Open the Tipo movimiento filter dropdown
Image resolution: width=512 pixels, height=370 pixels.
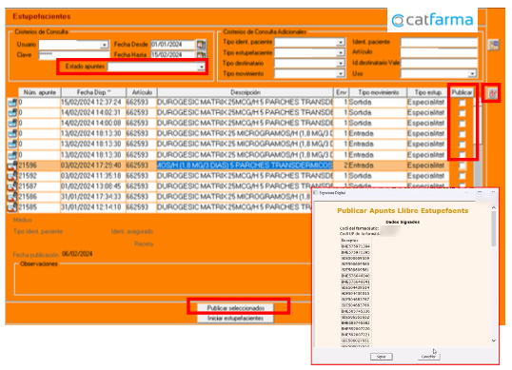tap(341, 74)
